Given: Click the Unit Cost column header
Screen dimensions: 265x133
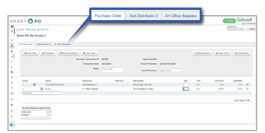Looking at the screenshot, I should click(x=219, y=81).
